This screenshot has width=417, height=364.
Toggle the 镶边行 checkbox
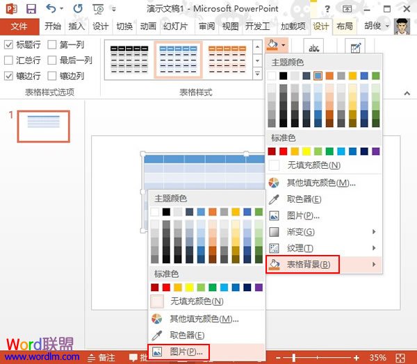8,76
